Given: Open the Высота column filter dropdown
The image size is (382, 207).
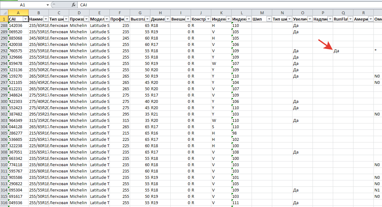Looking at the screenshot, I should tap(147, 19).
